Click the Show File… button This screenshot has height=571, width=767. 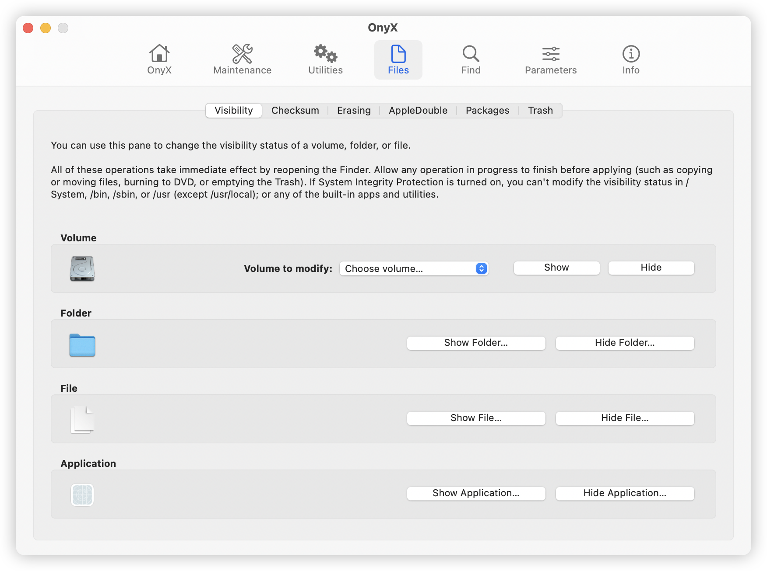(x=476, y=418)
